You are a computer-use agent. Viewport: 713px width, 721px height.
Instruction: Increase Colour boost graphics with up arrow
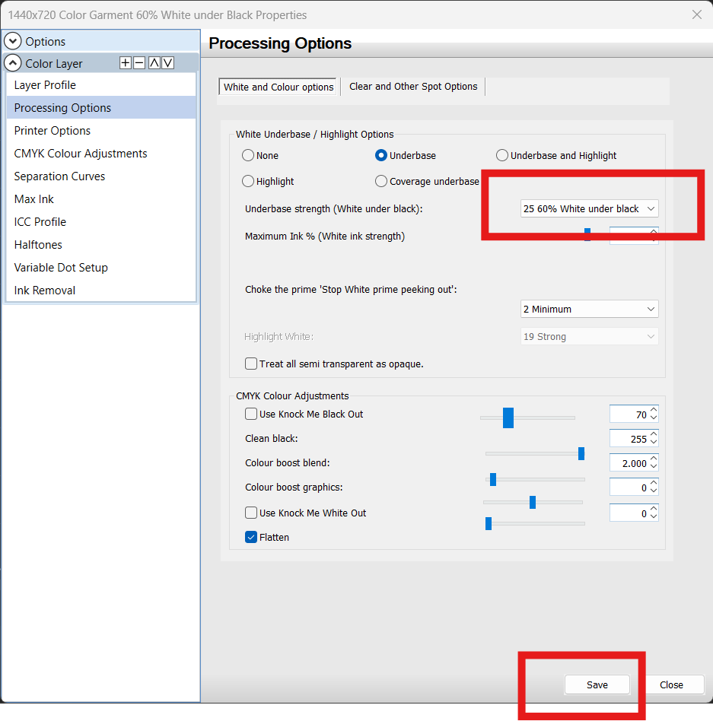click(x=654, y=483)
